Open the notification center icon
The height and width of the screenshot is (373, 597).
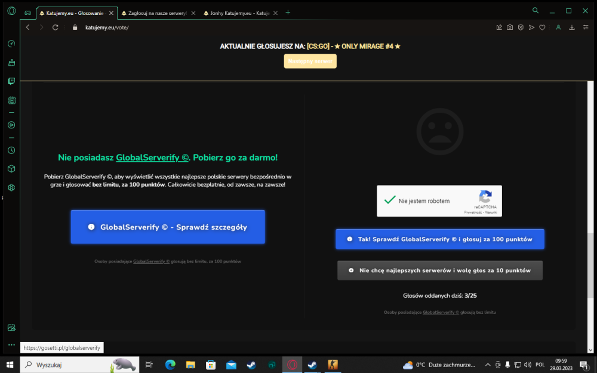(584, 365)
